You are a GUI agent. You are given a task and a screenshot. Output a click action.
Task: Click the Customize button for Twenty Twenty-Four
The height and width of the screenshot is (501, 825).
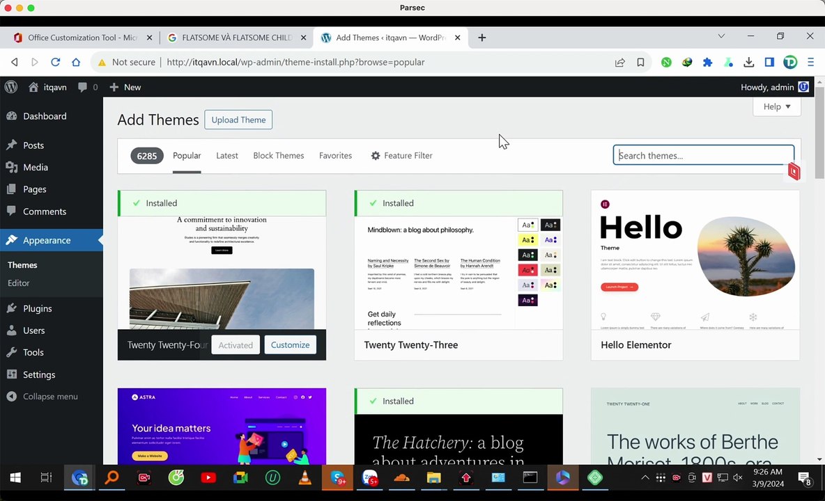click(x=291, y=344)
